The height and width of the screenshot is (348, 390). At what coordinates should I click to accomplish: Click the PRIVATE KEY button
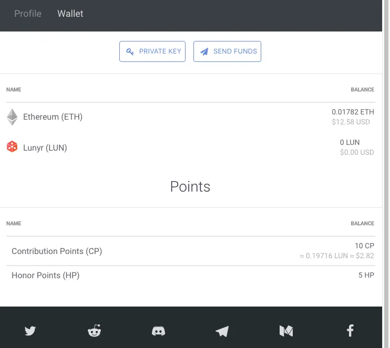[x=152, y=51]
